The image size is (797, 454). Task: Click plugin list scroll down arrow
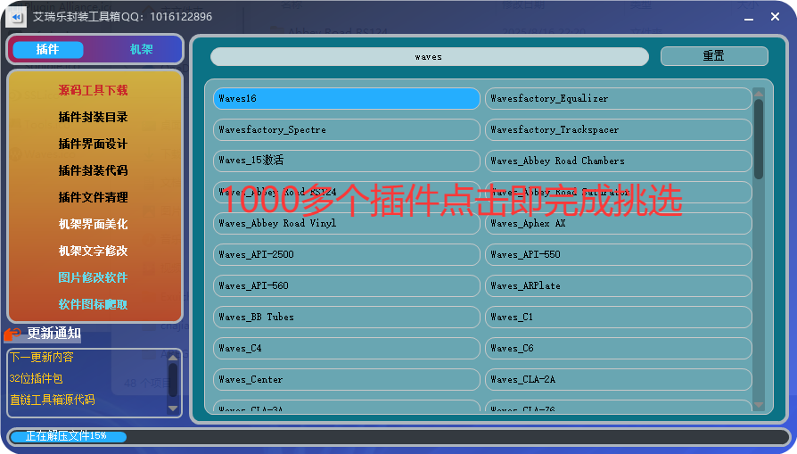(x=759, y=405)
